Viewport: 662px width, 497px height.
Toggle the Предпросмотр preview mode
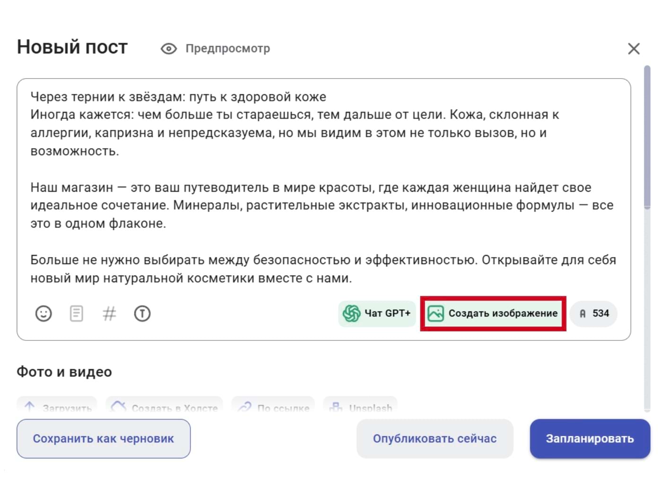(227, 48)
